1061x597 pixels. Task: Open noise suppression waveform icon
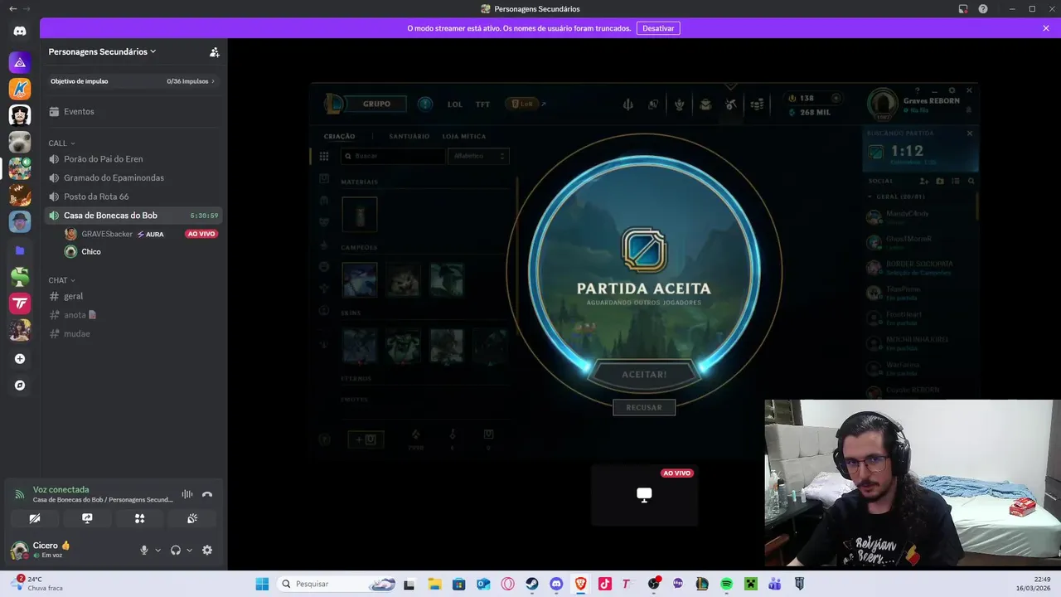point(187,494)
